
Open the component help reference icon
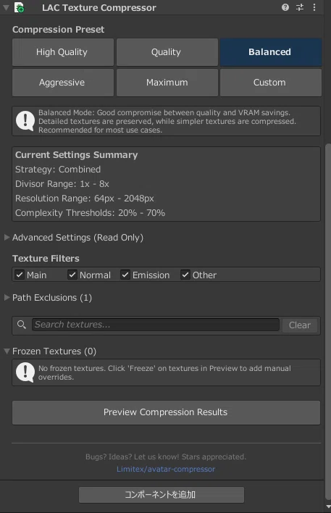(285, 7)
